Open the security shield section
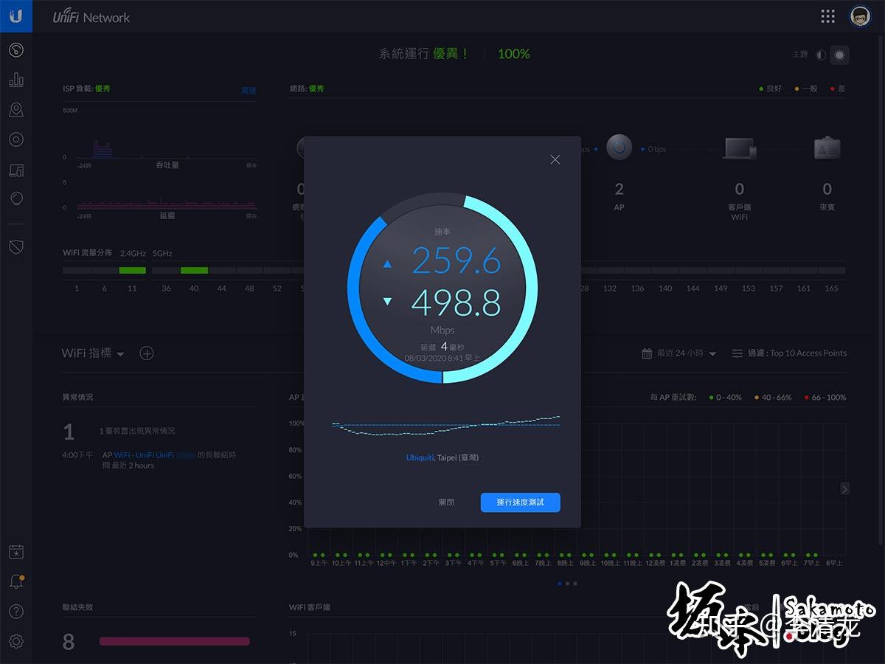This screenshot has width=885, height=664. [x=17, y=246]
